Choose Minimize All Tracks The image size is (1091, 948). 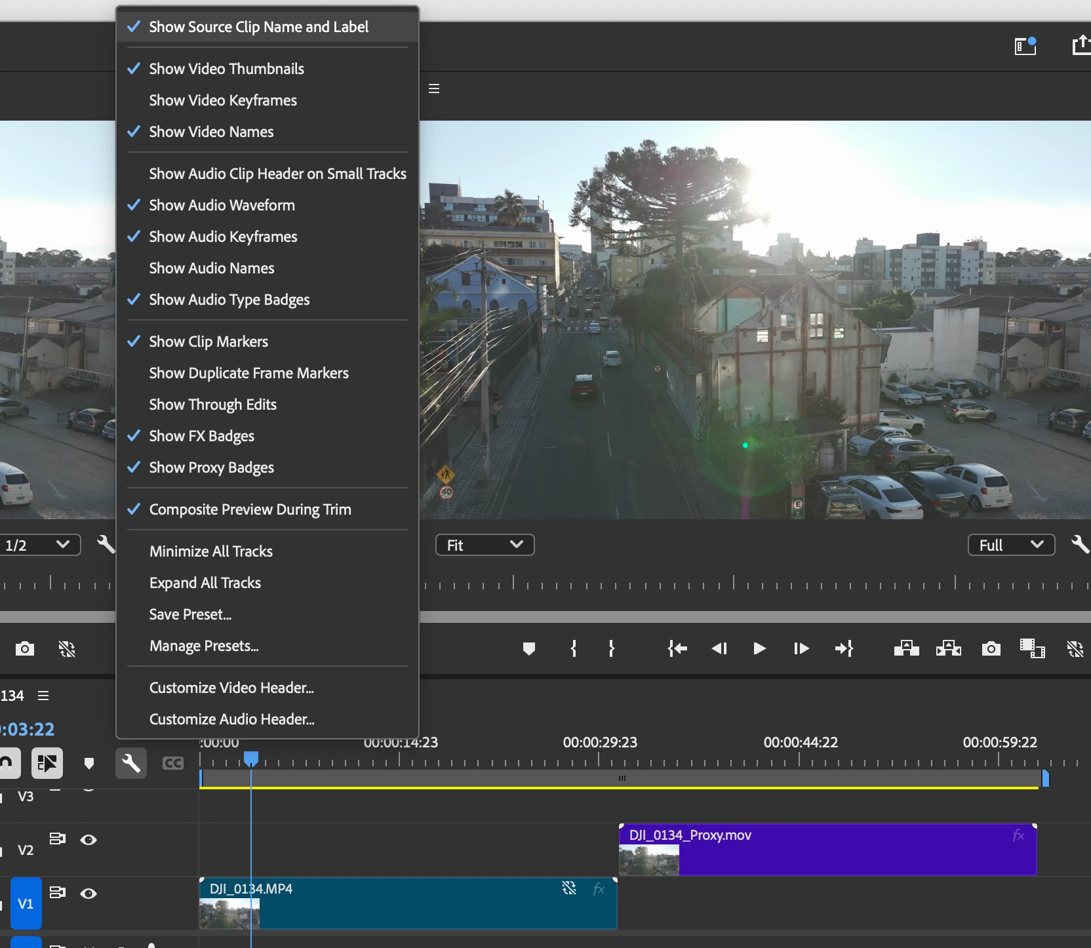point(211,551)
